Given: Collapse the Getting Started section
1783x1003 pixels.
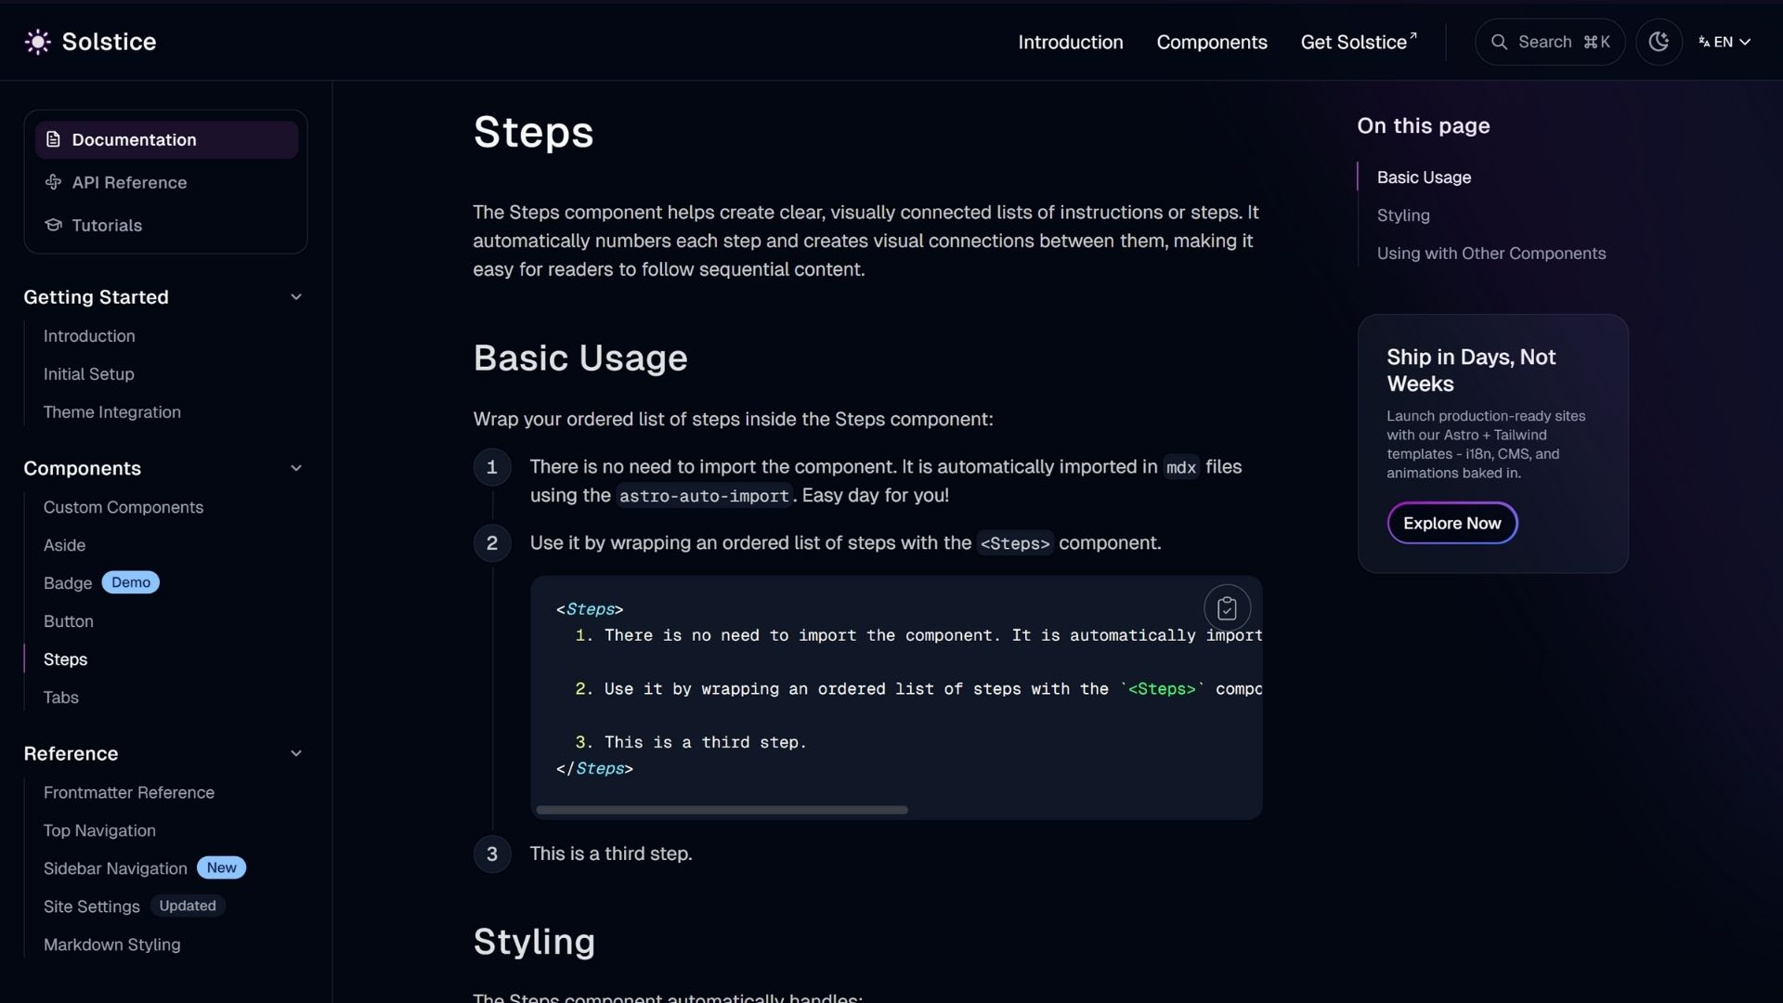Looking at the screenshot, I should click(296, 297).
